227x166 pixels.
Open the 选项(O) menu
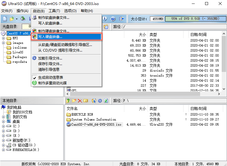pos(70,11)
